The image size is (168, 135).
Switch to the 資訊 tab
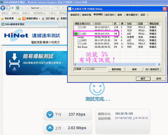click(x=143, y=15)
